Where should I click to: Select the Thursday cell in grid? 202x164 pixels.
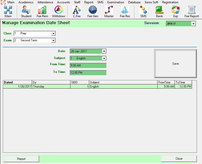point(51,86)
